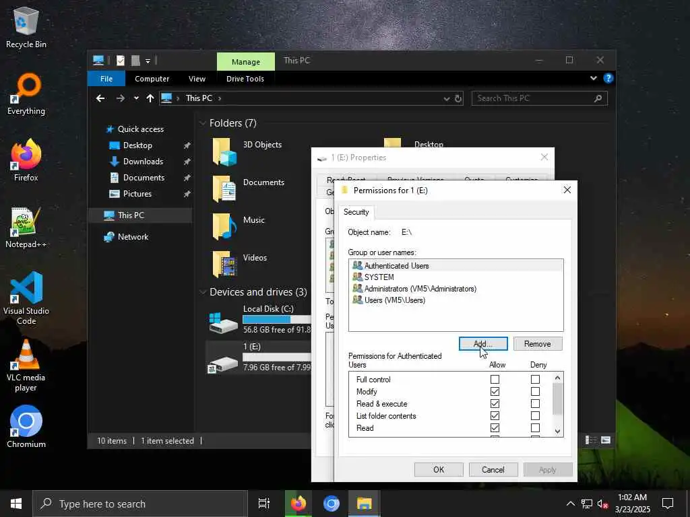The width and height of the screenshot is (690, 517).
Task: Expand the ribbon with the chevron
Action: pos(594,78)
